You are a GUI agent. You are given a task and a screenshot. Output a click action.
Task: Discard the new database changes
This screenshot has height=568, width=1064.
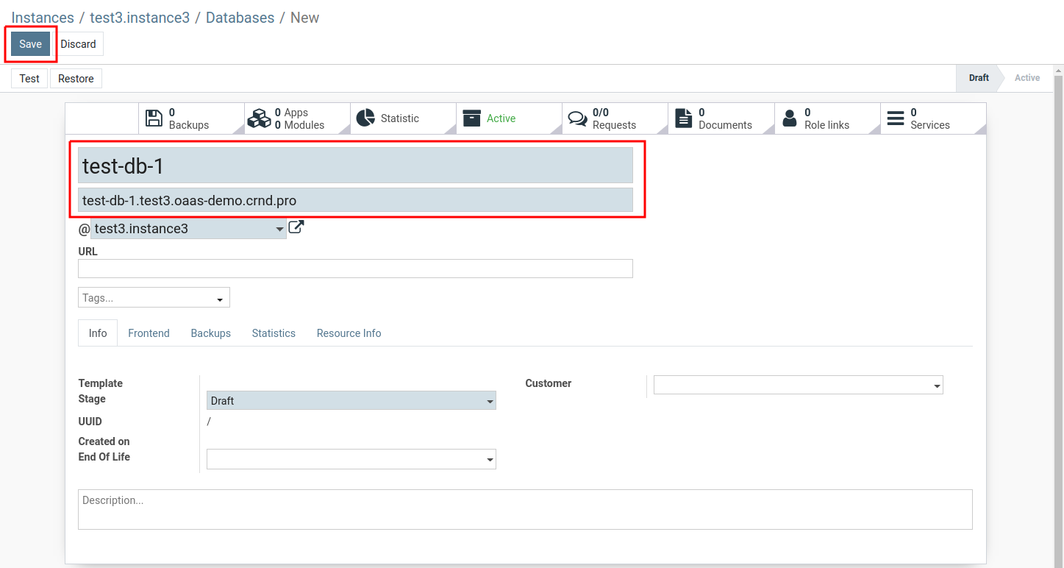78,44
